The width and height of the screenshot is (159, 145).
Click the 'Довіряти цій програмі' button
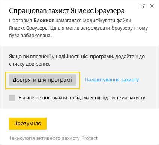coord(42,80)
